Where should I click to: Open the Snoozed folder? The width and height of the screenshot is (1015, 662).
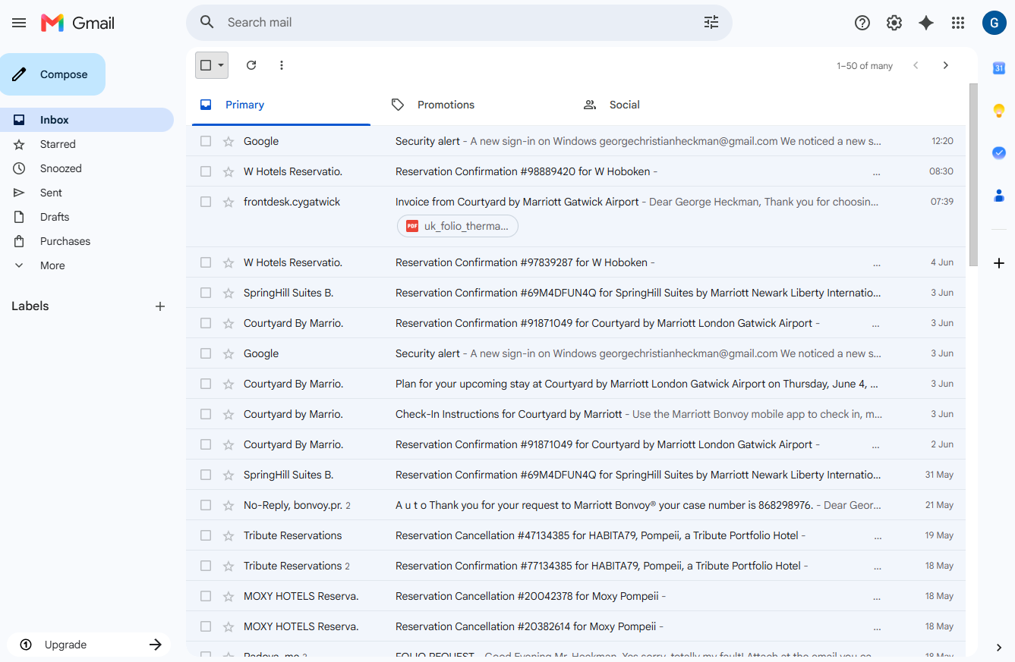pos(87,168)
